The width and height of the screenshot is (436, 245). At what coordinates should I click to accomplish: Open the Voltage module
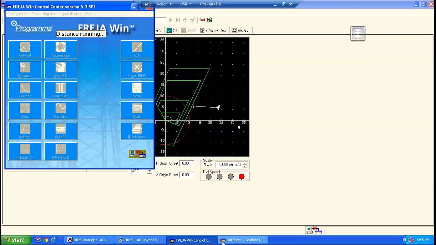(x=25, y=131)
